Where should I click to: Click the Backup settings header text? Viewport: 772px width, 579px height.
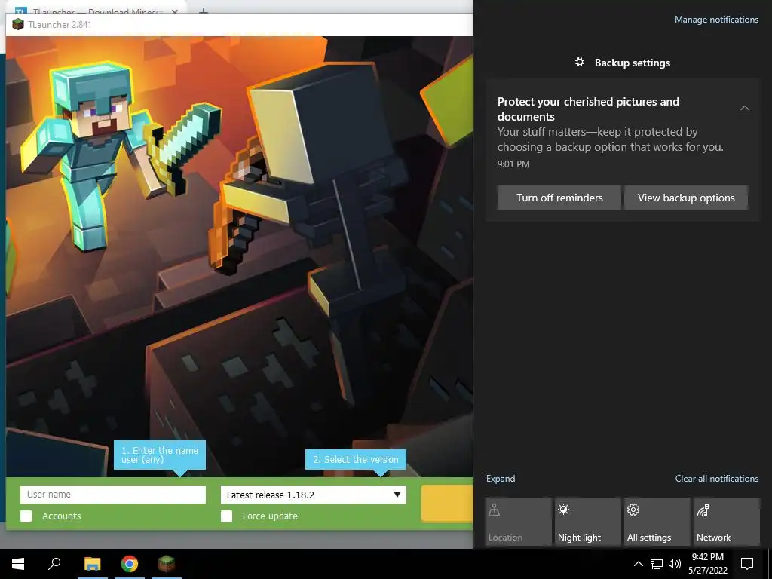[x=633, y=63]
